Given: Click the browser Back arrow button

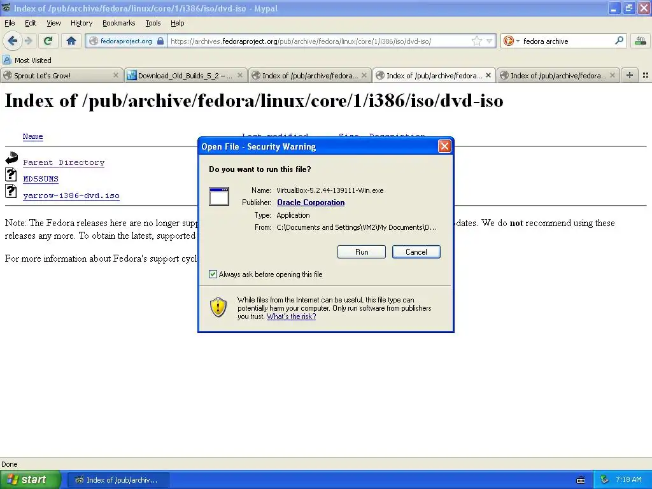Looking at the screenshot, I should (12, 41).
